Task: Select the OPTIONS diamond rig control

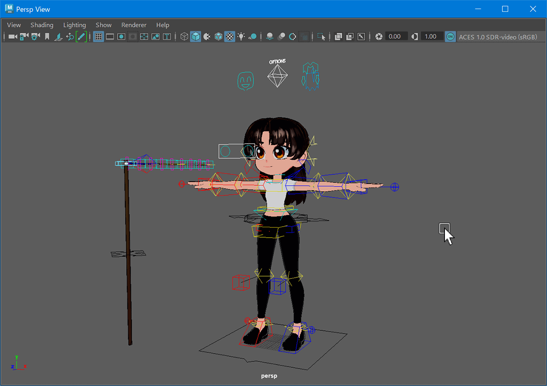Action: [x=277, y=75]
